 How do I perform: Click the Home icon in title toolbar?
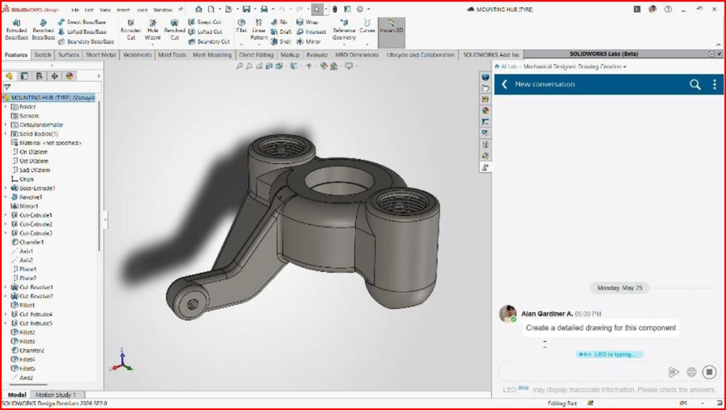click(x=199, y=9)
